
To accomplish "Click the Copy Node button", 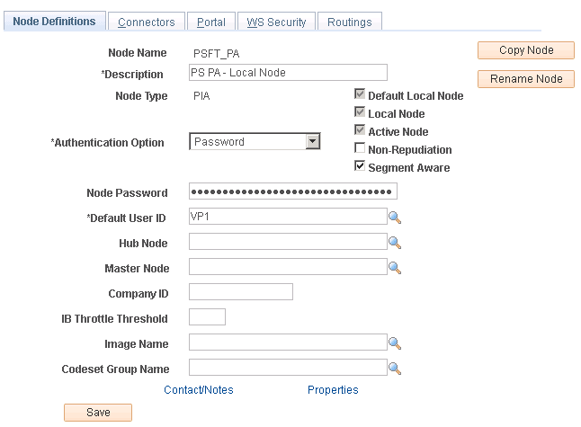I will [526, 50].
